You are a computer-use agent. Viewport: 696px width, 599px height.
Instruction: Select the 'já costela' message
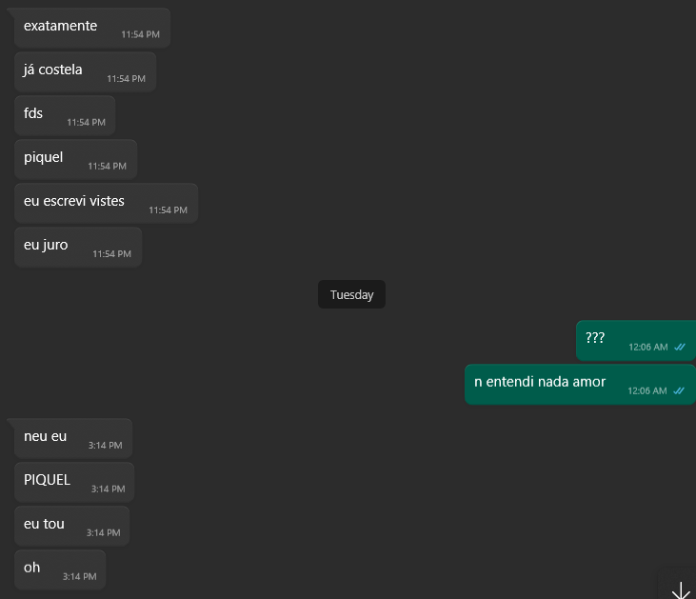86,72
